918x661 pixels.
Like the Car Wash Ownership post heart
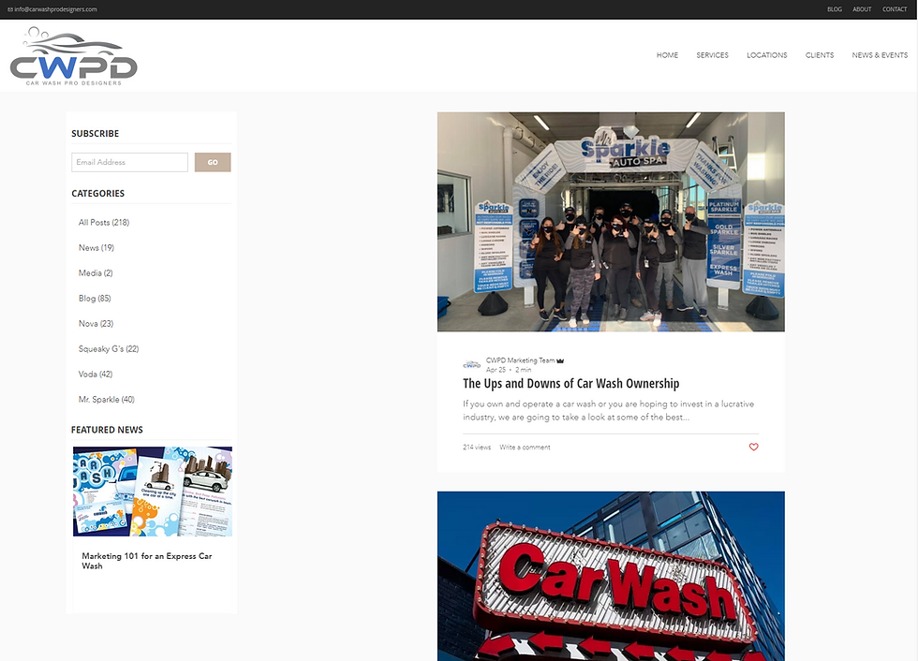[x=753, y=447]
